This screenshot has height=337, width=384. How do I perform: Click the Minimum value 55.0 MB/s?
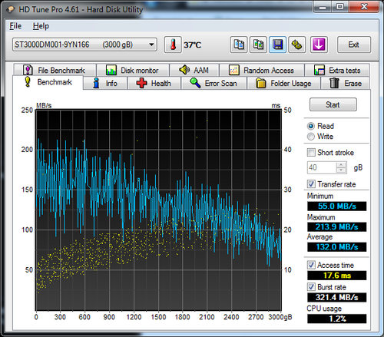click(x=337, y=206)
